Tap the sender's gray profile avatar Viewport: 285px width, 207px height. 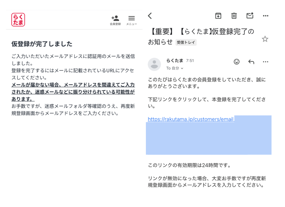tap(154, 64)
